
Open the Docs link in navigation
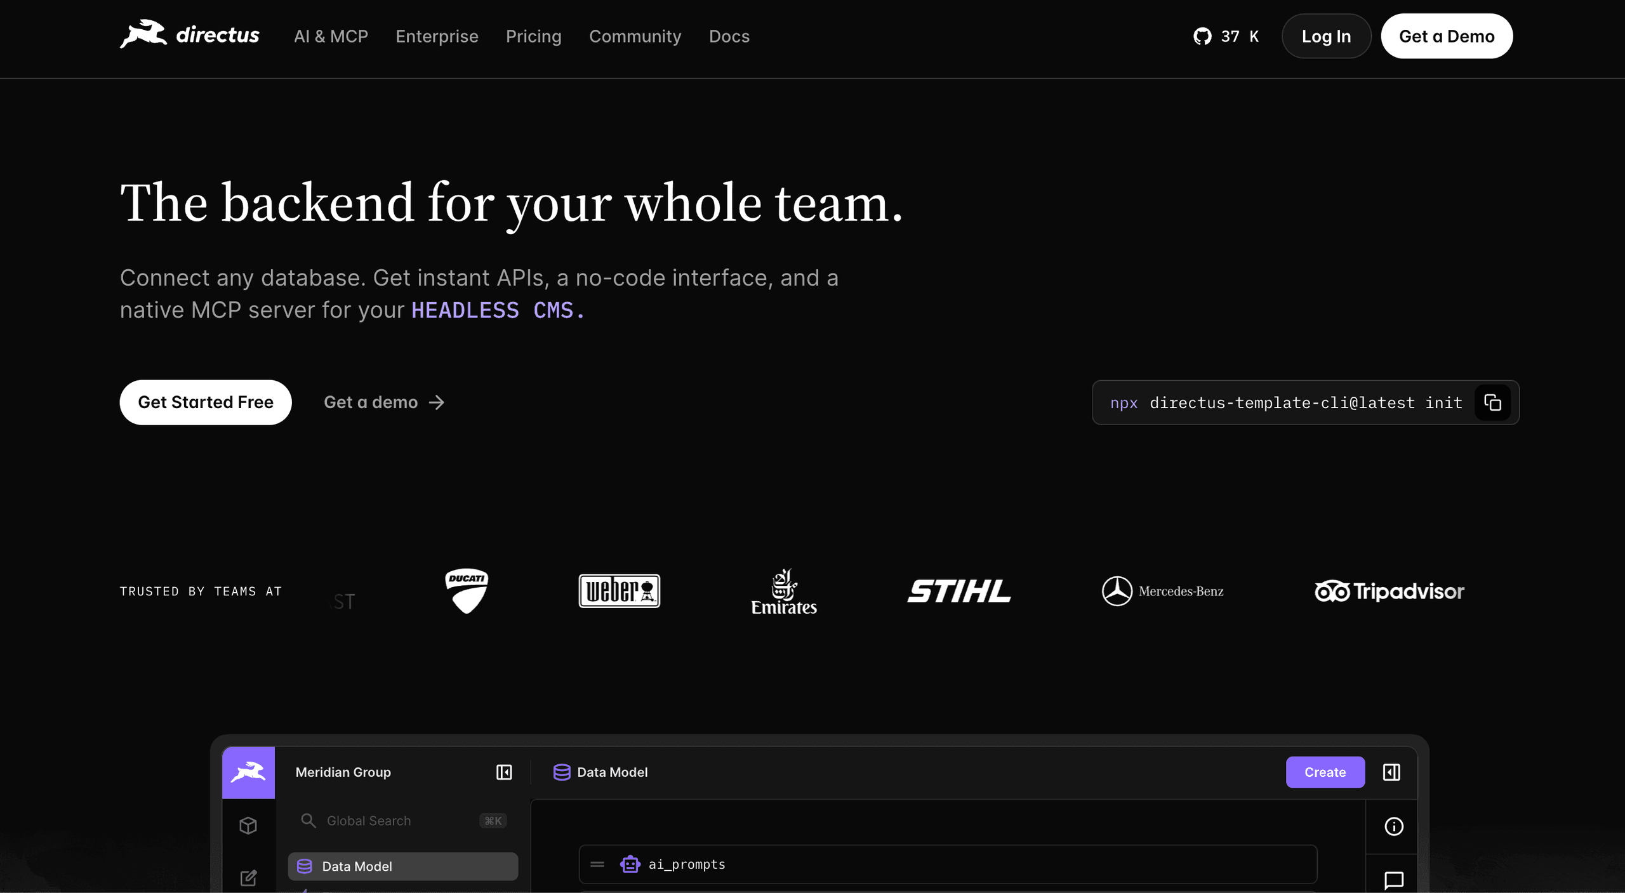pos(729,36)
